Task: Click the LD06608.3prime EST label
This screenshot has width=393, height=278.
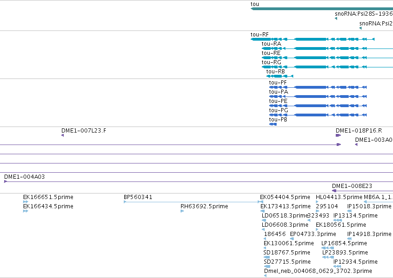Action: (x=285, y=225)
